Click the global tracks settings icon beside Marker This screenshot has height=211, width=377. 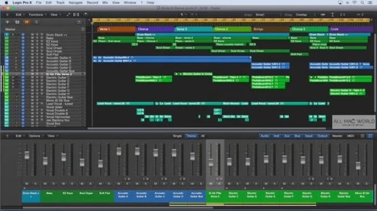pyautogui.click(x=83, y=29)
